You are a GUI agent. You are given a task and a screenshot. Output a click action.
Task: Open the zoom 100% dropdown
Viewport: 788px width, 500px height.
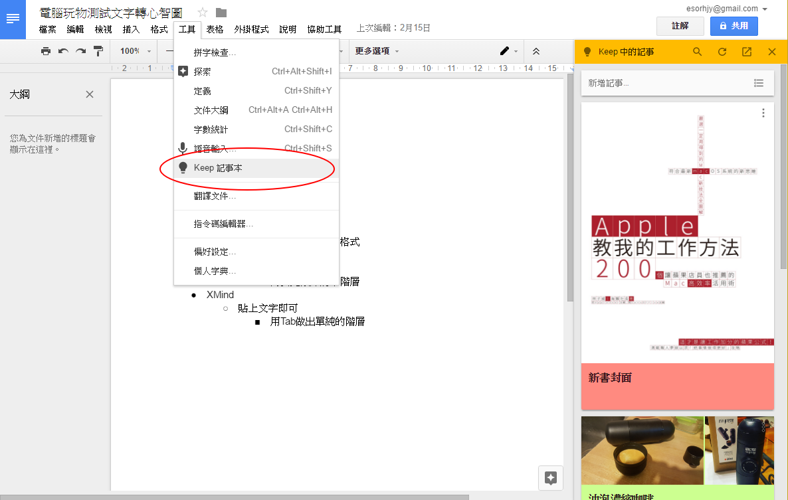[x=136, y=51]
